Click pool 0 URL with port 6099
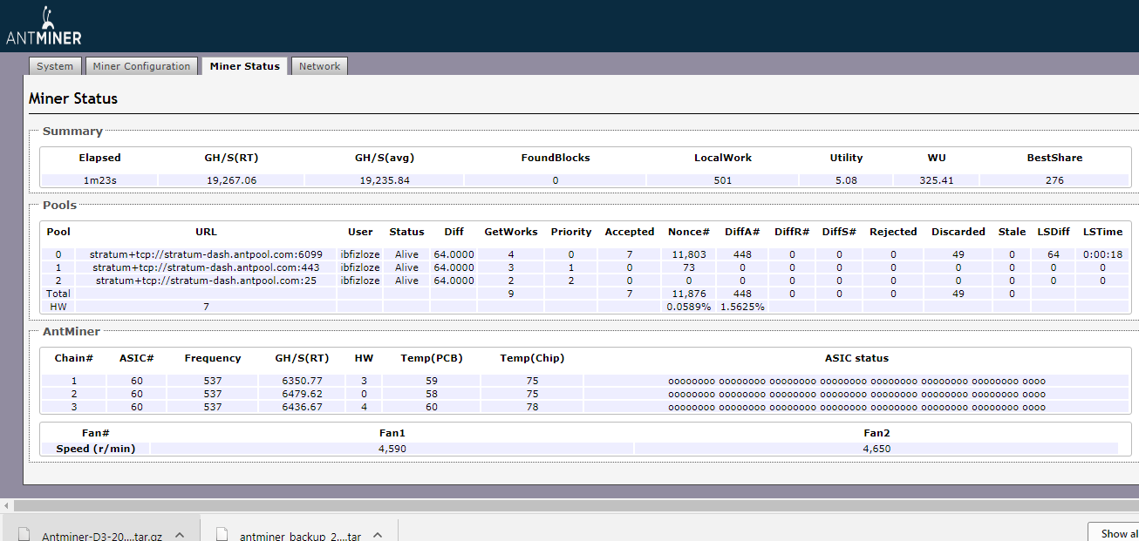Image resolution: width=1139 pixels, height=541 pixels. [x=206, y=254]
